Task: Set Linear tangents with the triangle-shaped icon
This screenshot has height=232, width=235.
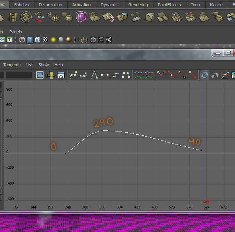Action: 94,75
